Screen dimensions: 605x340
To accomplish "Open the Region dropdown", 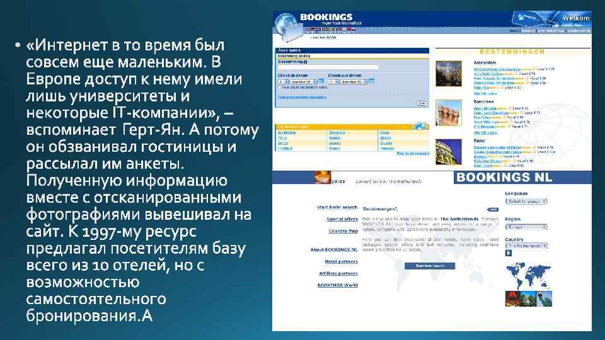I will pos(526,227).
